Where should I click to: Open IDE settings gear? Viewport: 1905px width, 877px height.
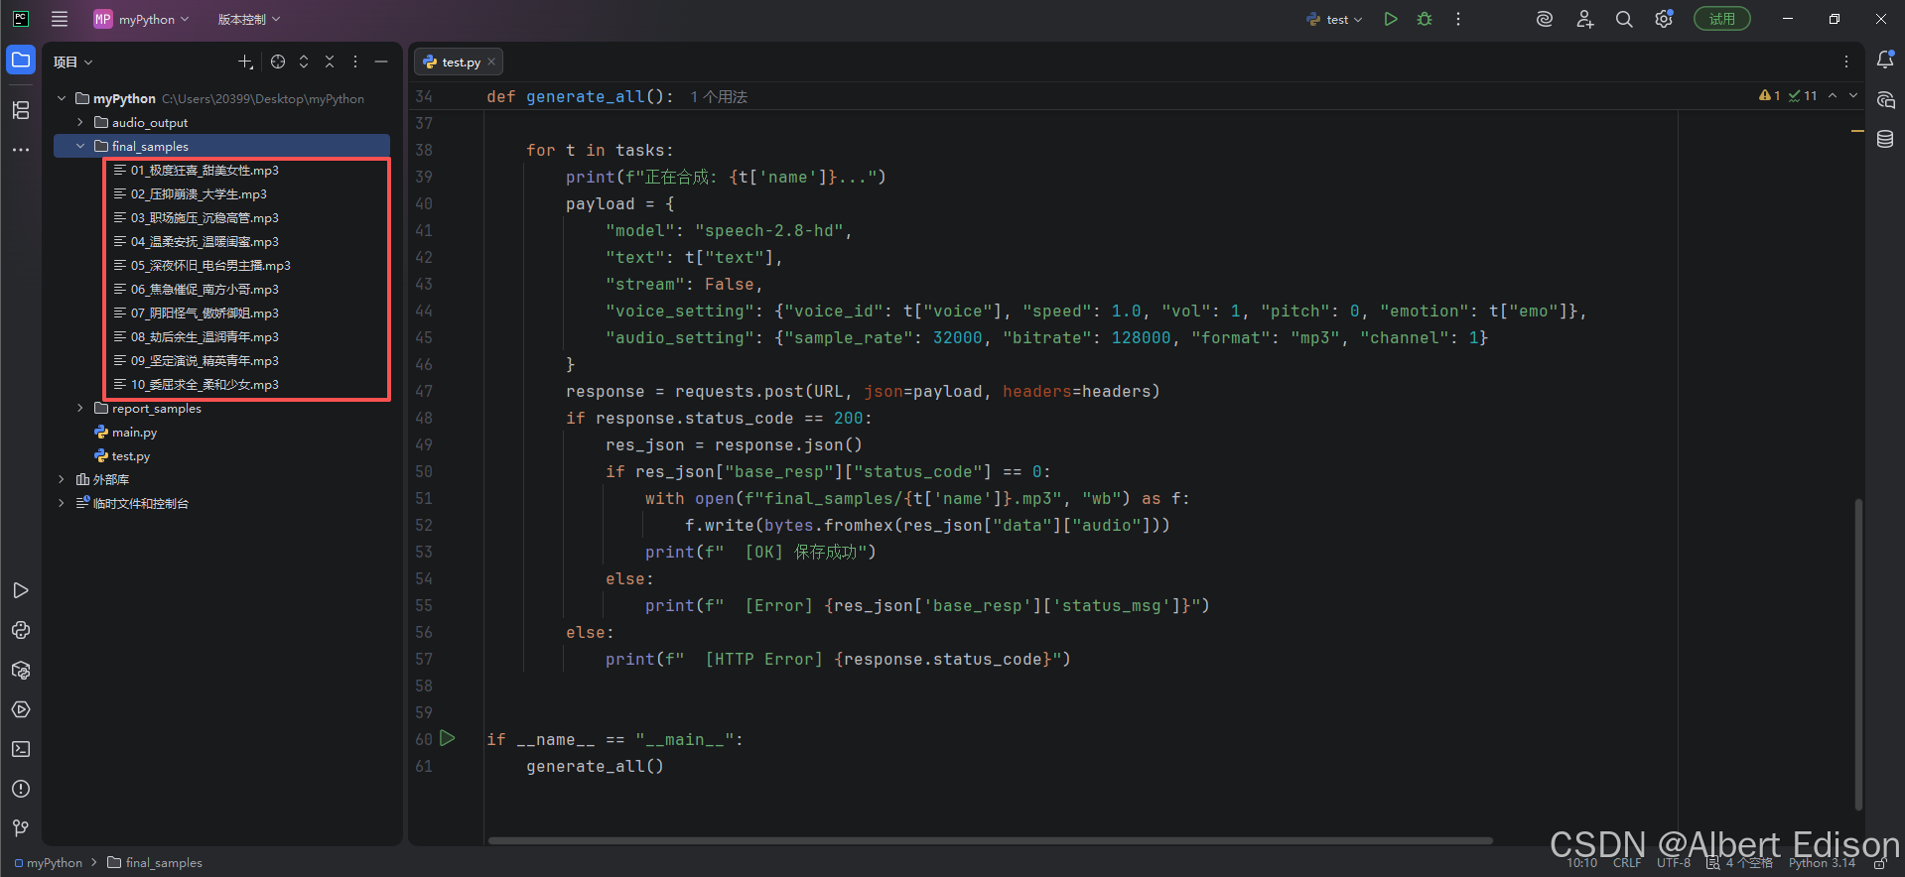tap(1664, 19)
